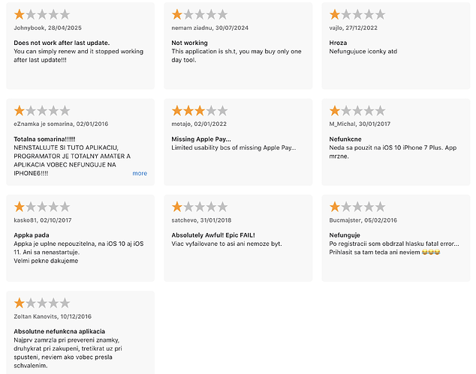Open the 'Does not work after last update.' review

pos(62,43)
